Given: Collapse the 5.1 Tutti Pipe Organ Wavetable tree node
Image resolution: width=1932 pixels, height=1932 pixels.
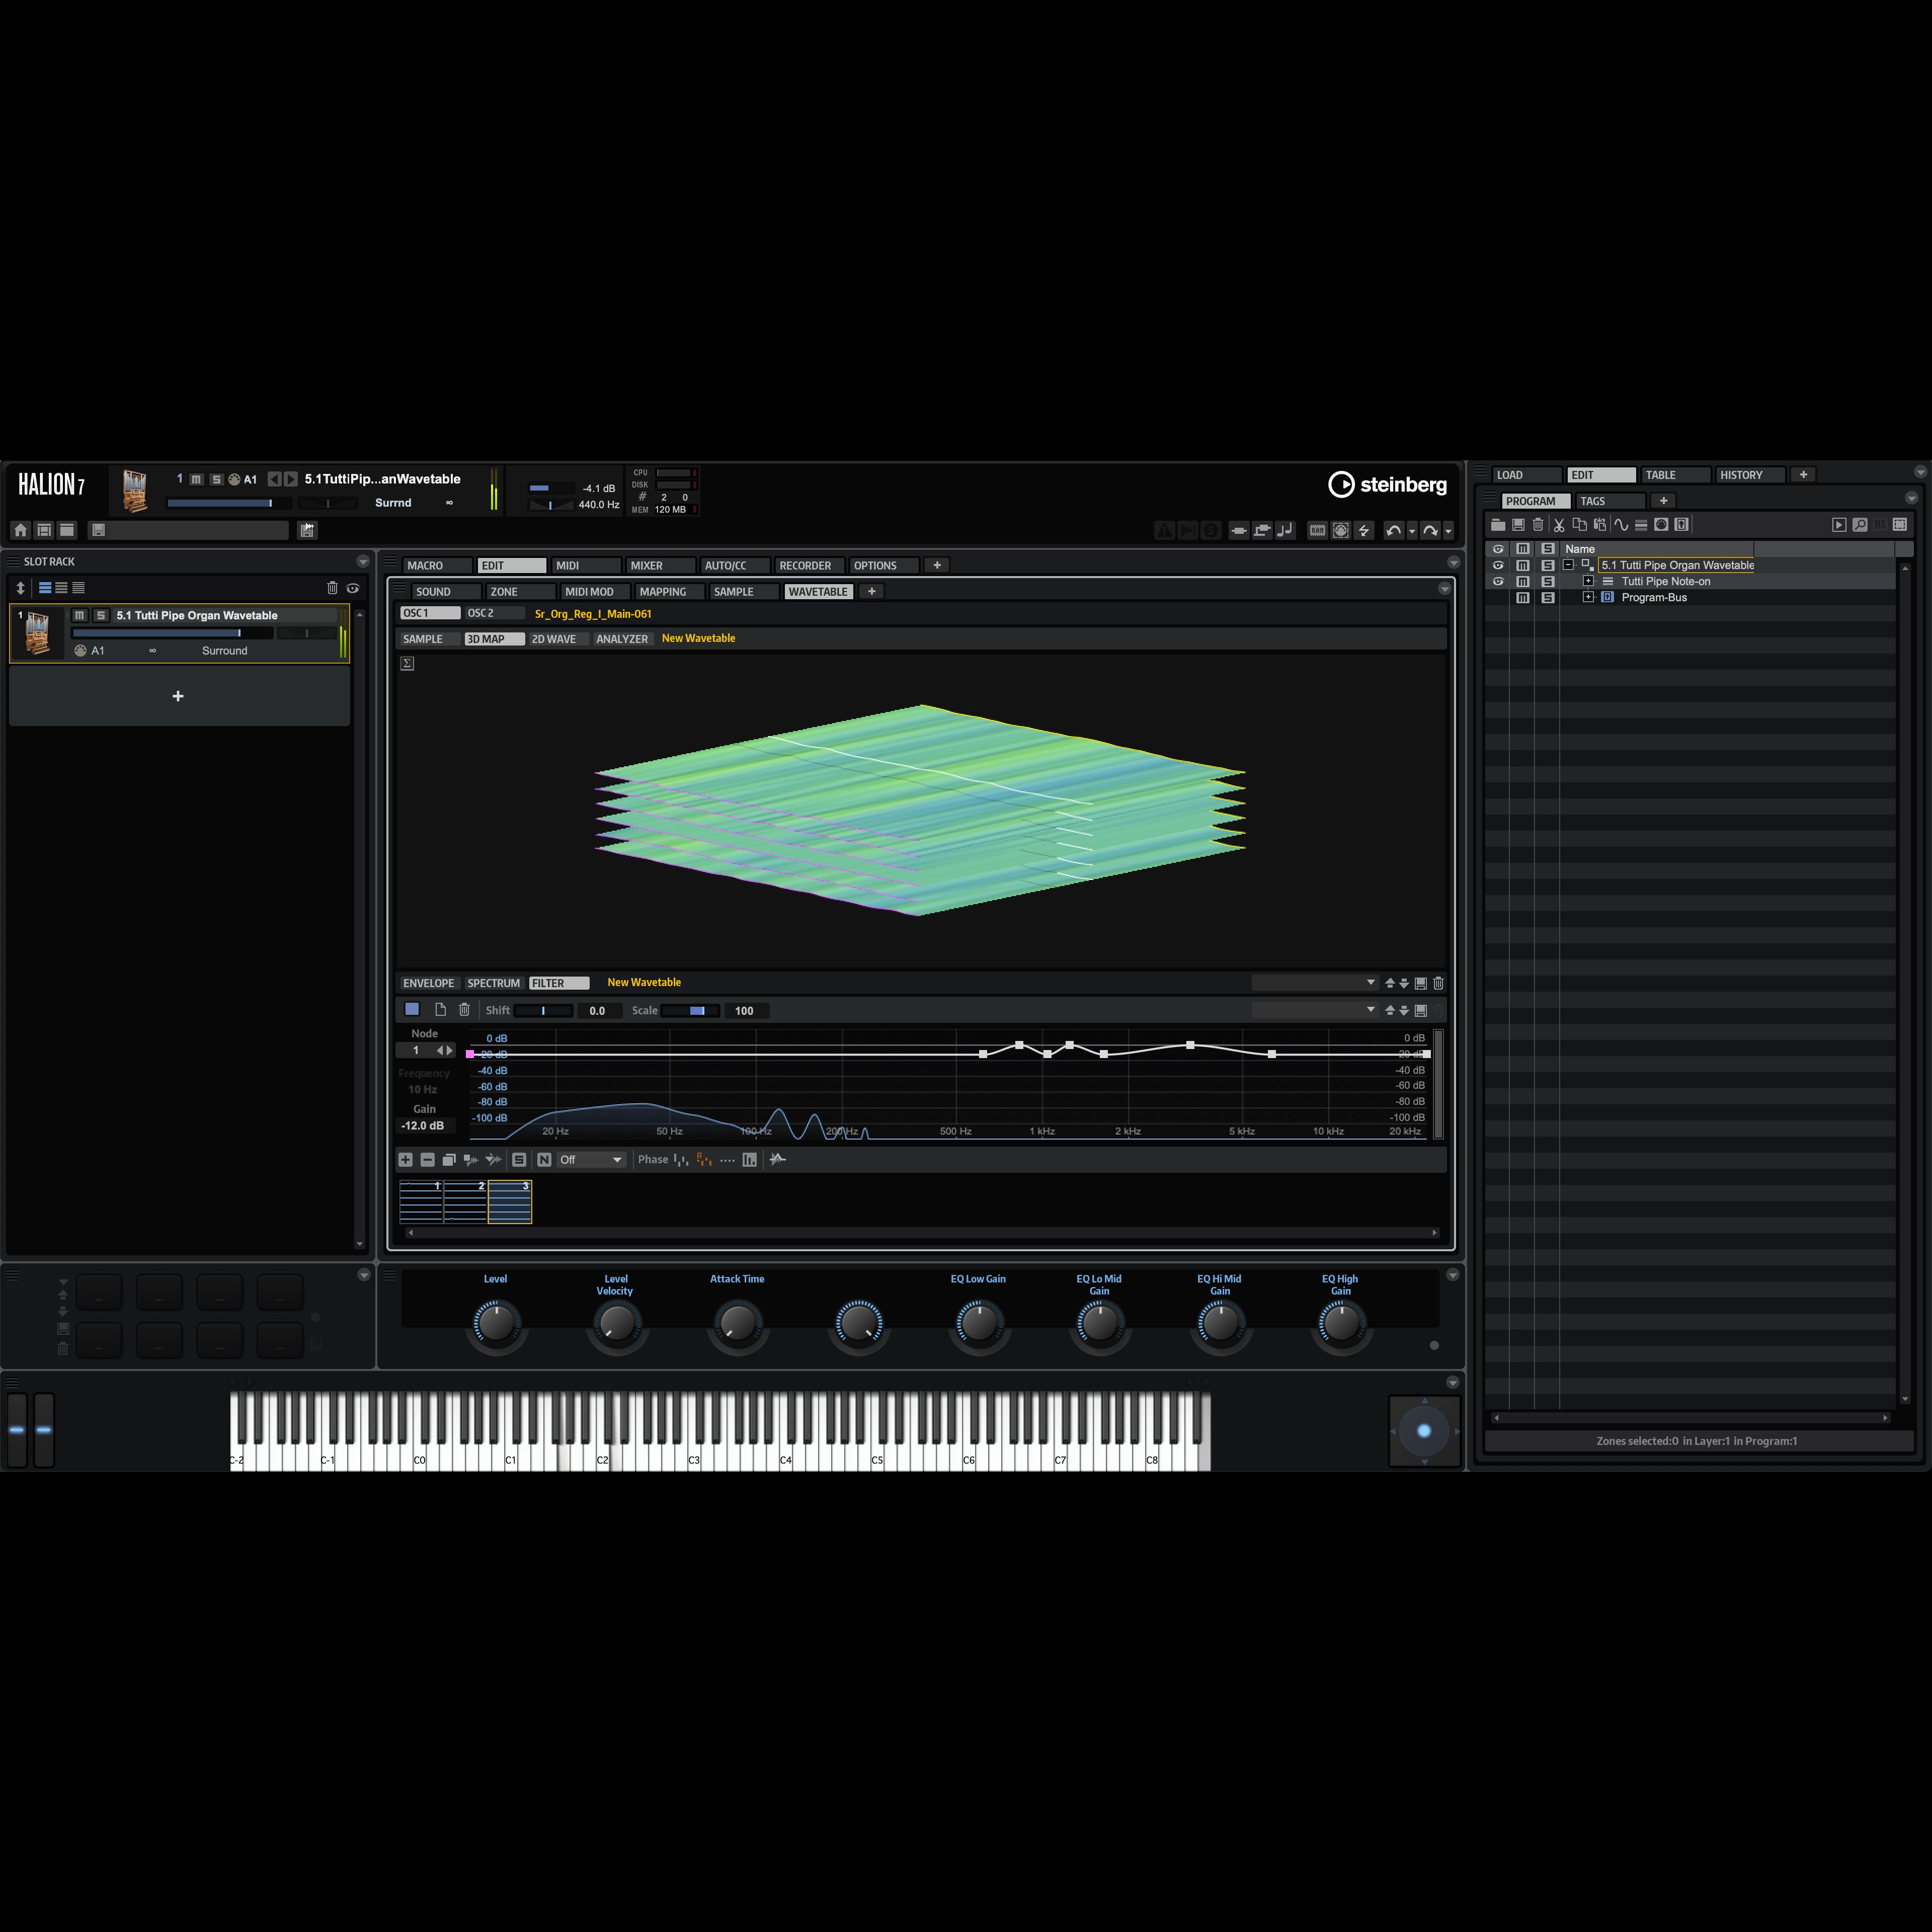Looking at the screenshot, I should [x=1569, y=565].
